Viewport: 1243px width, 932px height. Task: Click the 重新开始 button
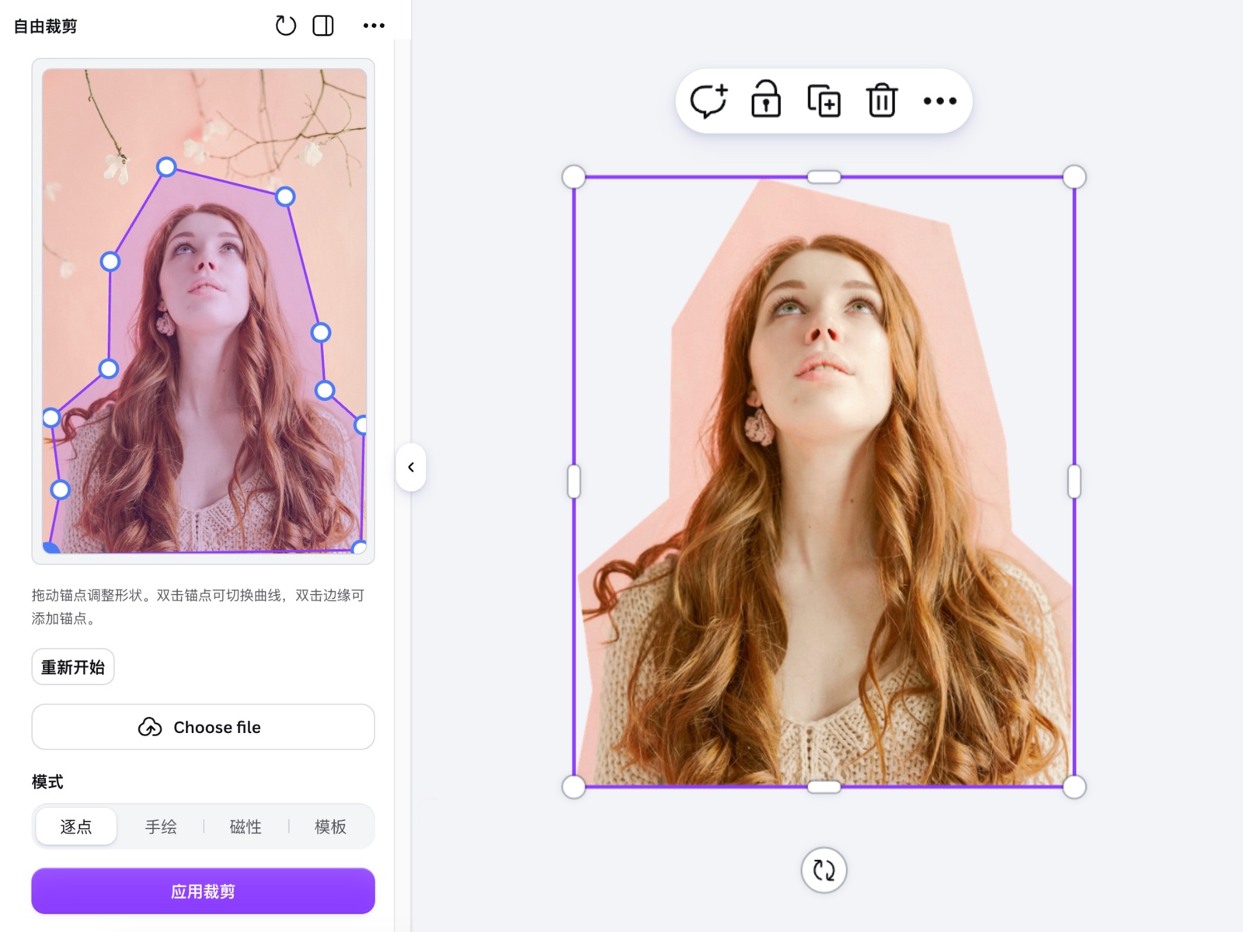(x=73, y=667)
